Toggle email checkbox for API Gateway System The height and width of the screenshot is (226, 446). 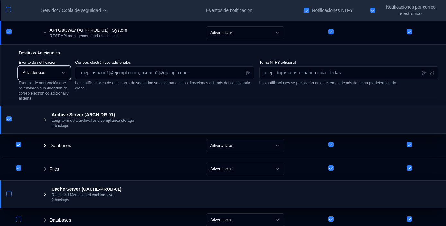409,32
